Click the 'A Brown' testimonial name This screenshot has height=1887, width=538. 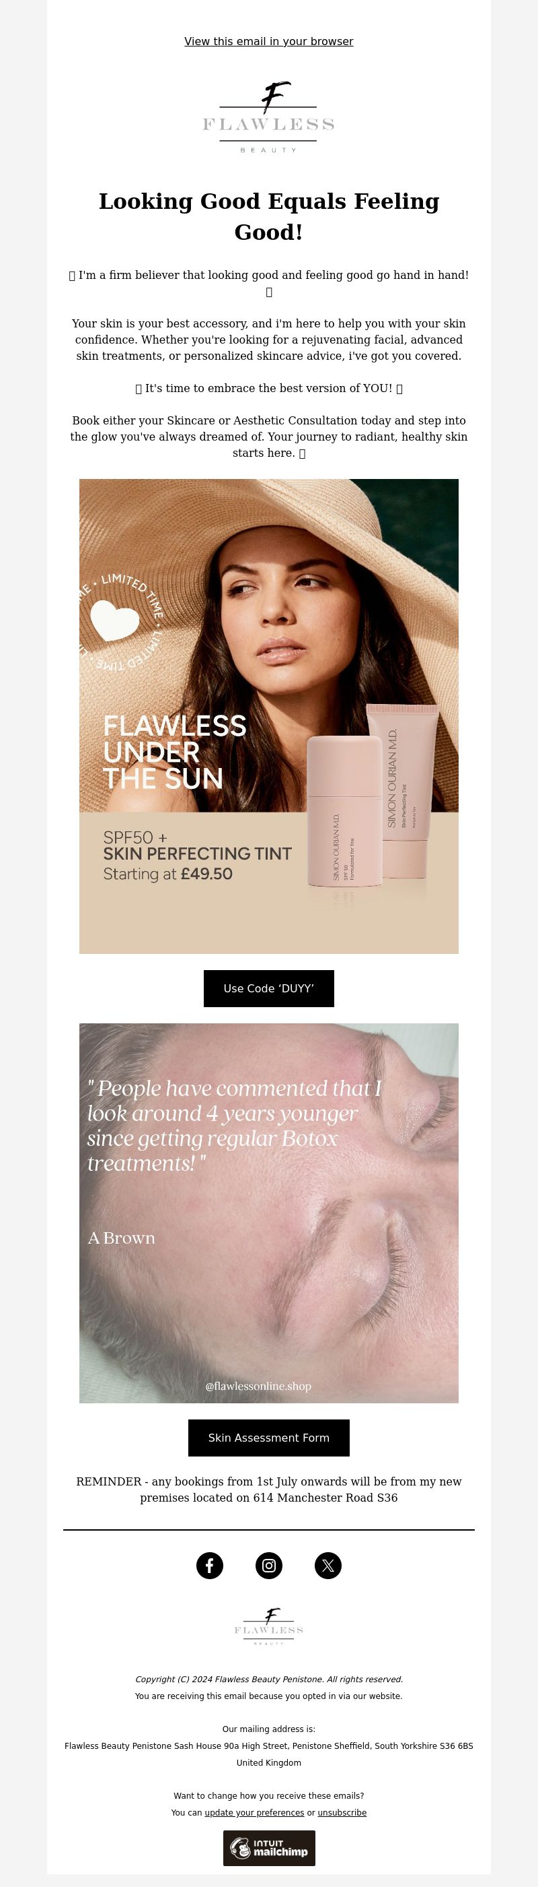pyautogui.click(x=121, y=1238)
